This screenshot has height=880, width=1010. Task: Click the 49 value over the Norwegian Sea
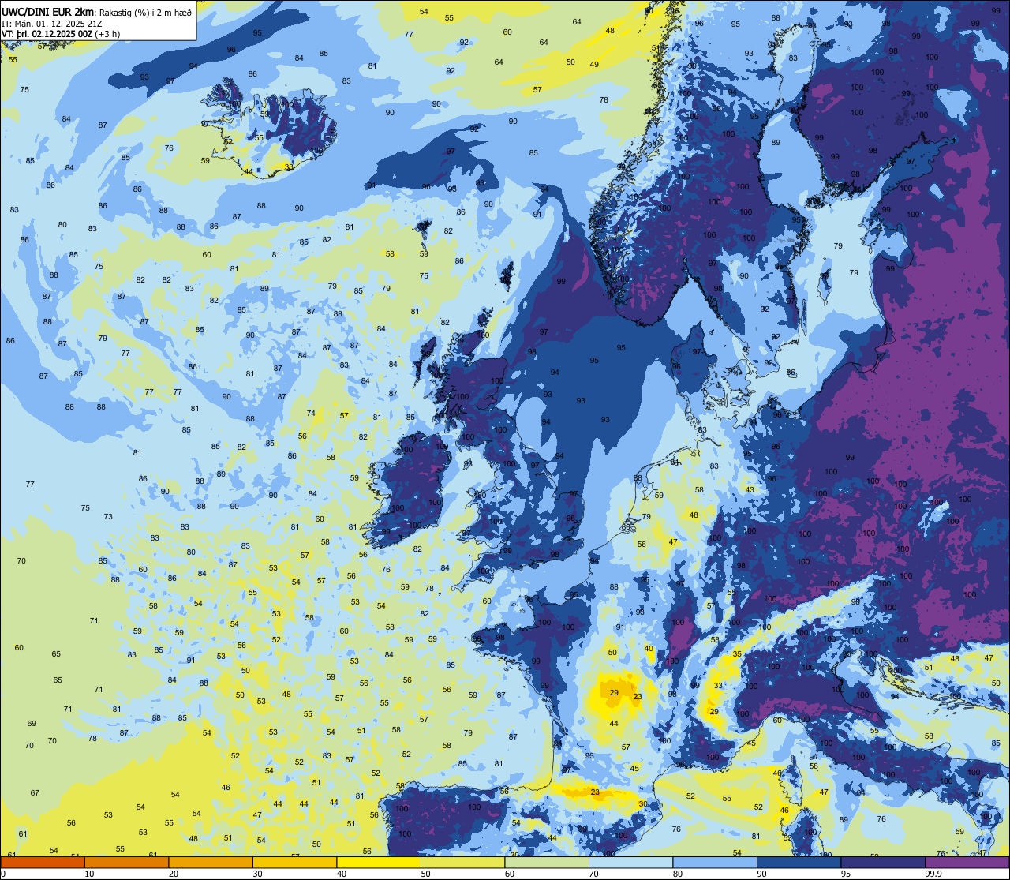click(594, 65)
